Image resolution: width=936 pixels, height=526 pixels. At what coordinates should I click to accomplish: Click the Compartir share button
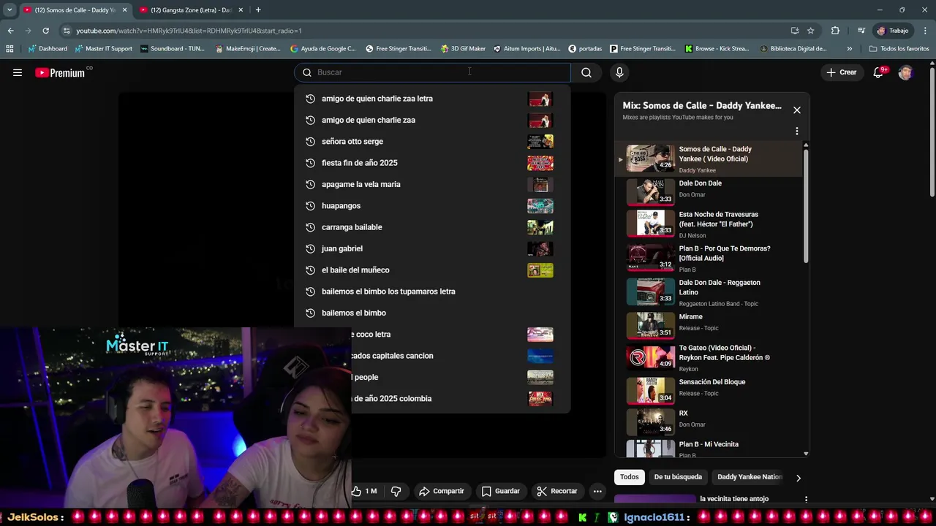tap(442, 491)
